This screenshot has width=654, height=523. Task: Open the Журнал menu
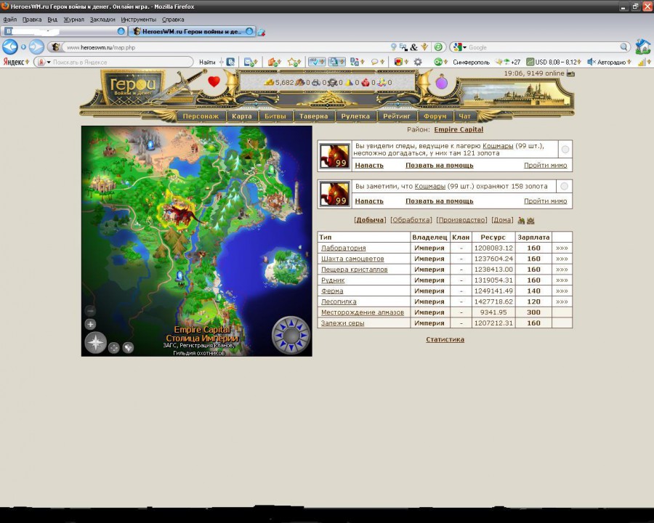(73, 20)
